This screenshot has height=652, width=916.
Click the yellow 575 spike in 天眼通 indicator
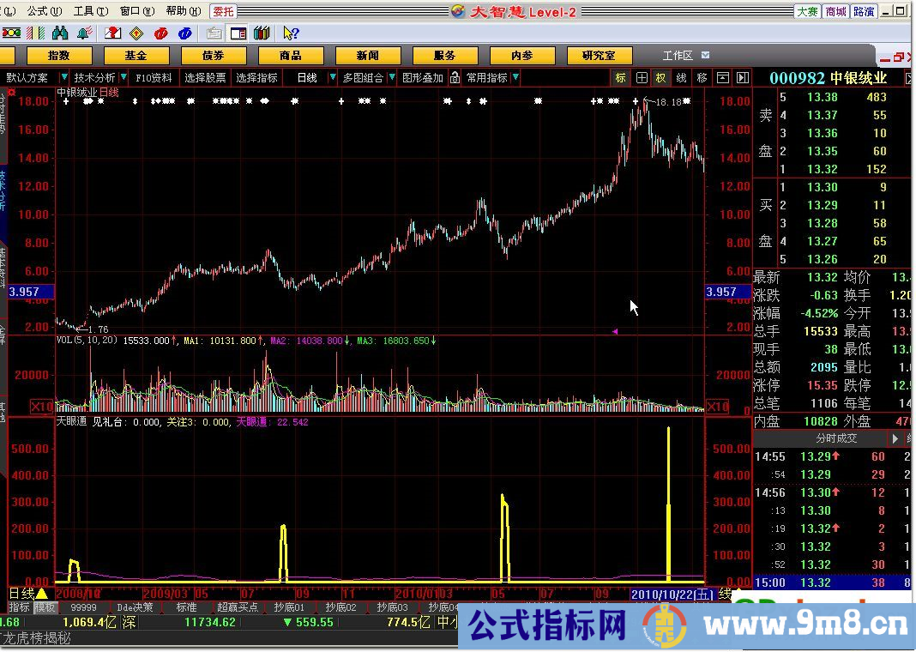[668, 498]
